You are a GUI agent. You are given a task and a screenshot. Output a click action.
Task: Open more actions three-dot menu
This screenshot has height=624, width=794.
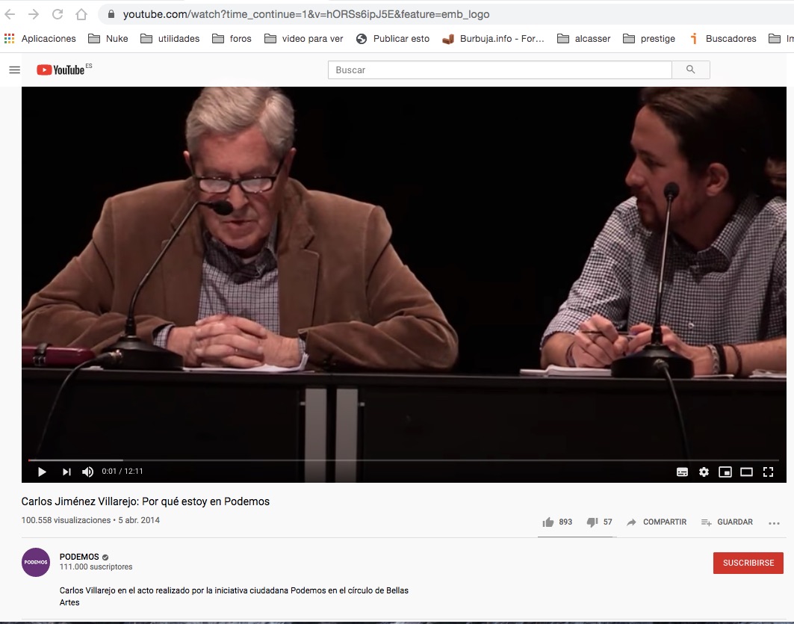[x=774, y=523]
